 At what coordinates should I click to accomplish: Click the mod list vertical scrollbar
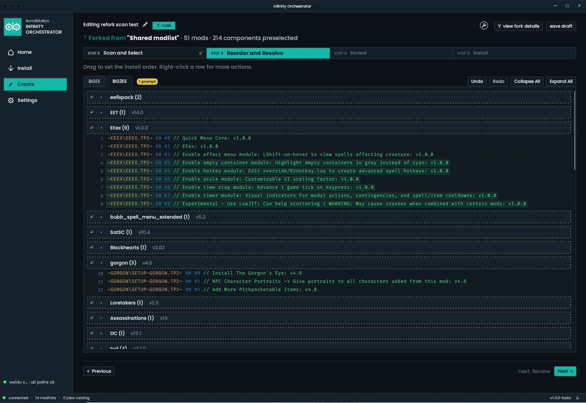pyautogui.click(x=575, y=130)
